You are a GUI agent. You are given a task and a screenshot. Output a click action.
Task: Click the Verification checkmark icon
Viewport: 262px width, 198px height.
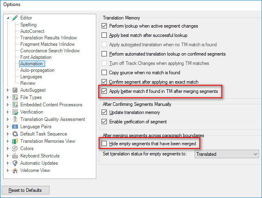tap(15, 112)
